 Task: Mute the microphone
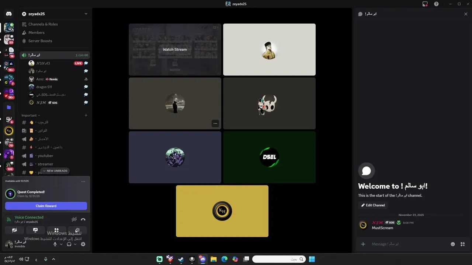click(55, 244)
